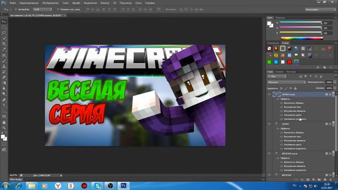
Task: Switch to the Каналы tab
Action: (x=279, y=72)
